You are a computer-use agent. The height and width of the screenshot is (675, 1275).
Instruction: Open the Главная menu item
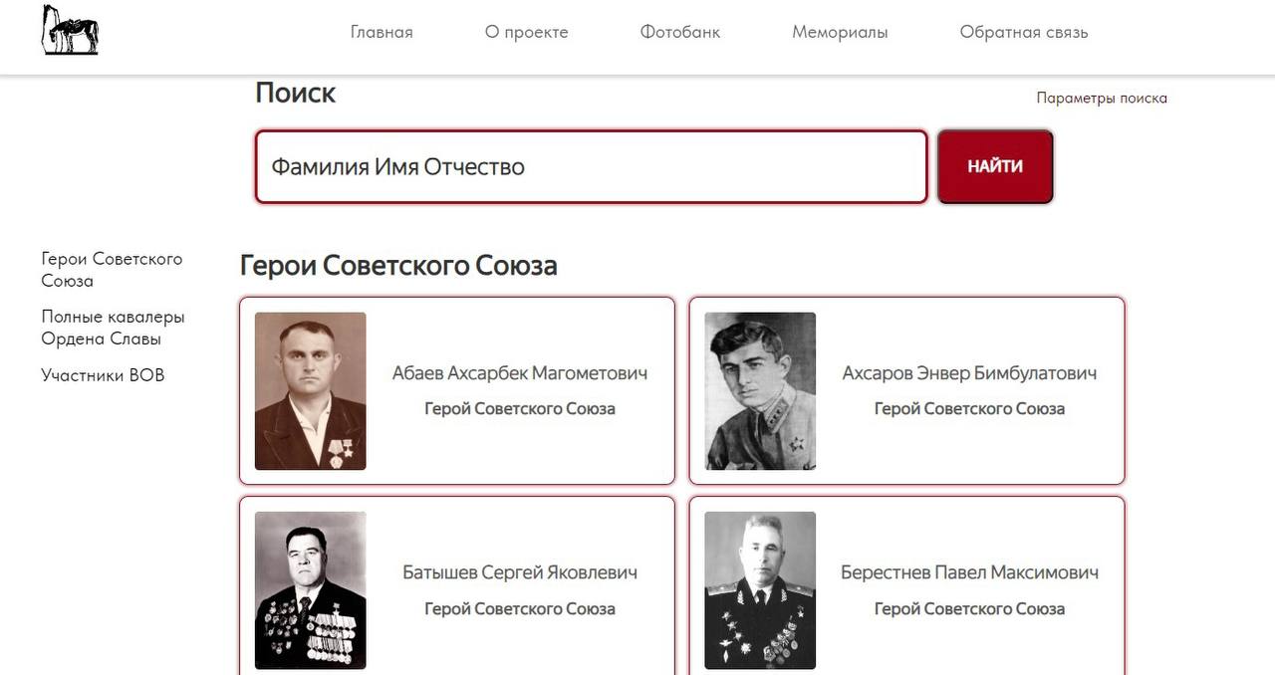click(382, 32)
